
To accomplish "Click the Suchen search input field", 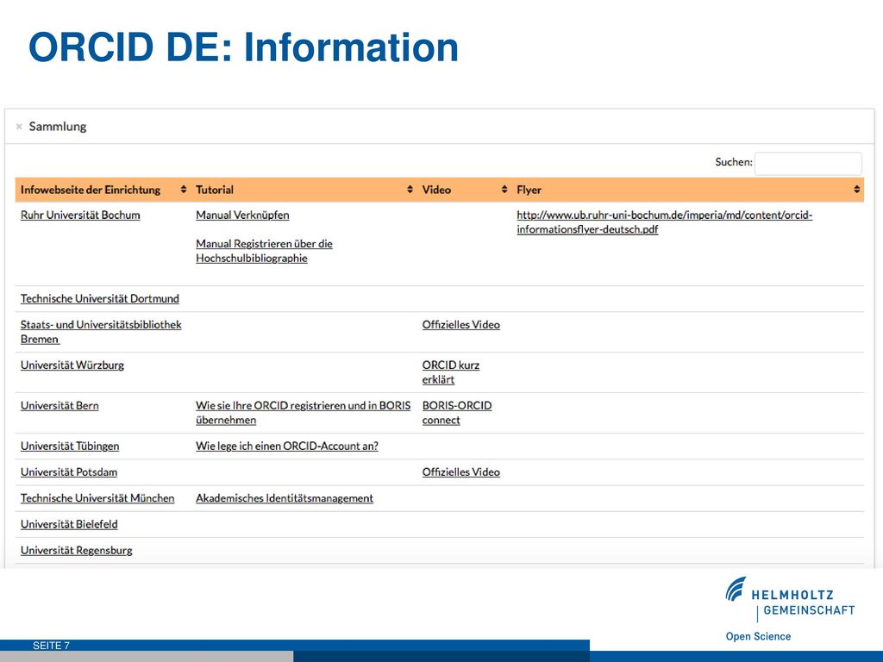I will pos(807,163).
